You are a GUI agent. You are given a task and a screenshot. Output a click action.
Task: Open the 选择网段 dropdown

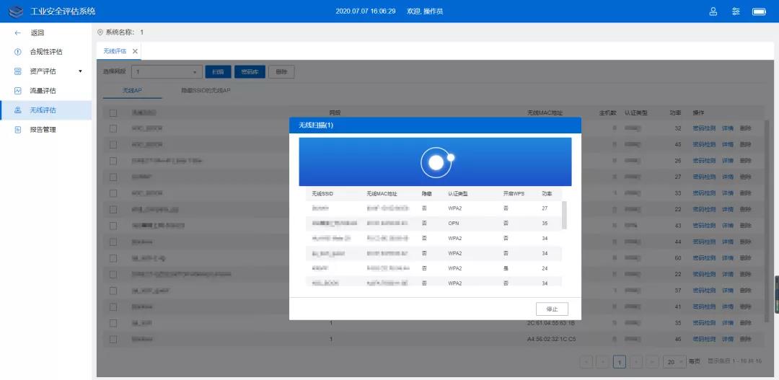[x=167, y=72]
